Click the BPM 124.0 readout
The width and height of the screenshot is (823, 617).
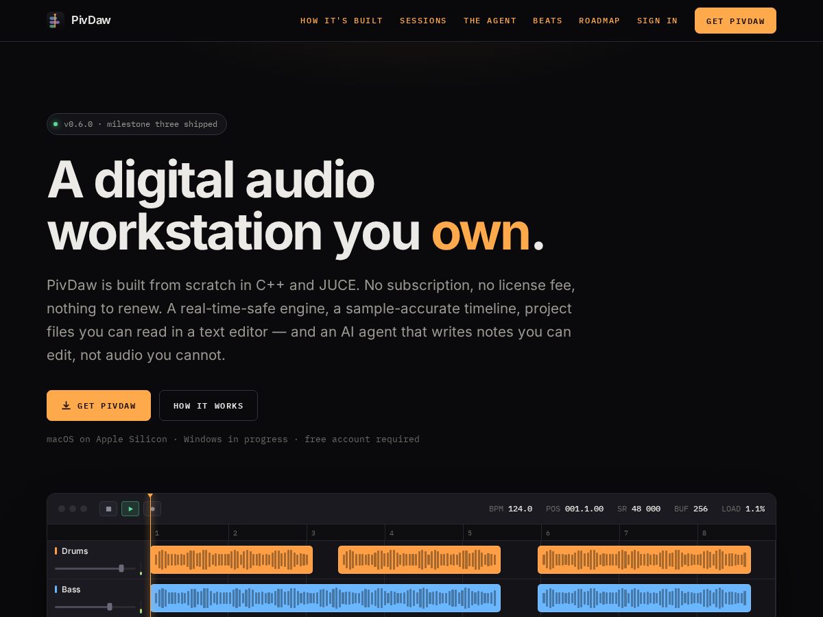click(510, 509)
